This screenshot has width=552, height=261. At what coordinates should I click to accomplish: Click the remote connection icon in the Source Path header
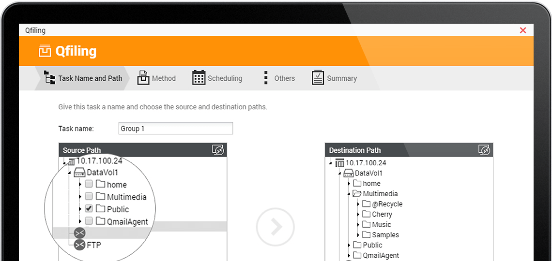pyautogui.click(x=218, y=150)
